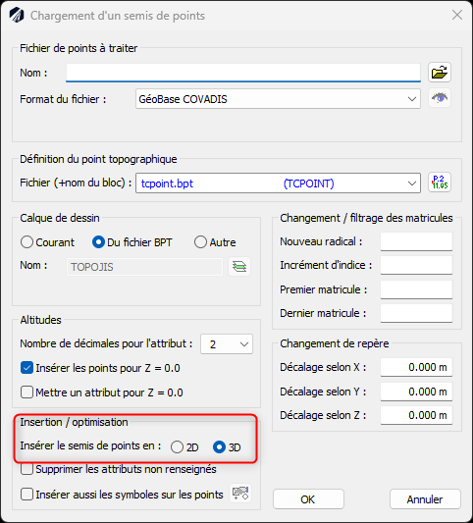The height and width of the screenshot is (523, 473).
Task: Click the layer selection icon beside TOPOJIS
Action: [239, 266]
